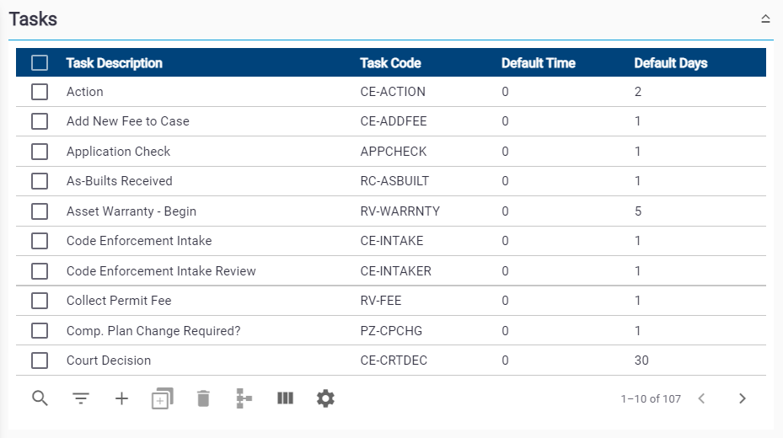This screenshot has width=783, height=438.
Task: Check the Court Decision row checkbox
Action: pyautogui.click(x=40, y=361)
